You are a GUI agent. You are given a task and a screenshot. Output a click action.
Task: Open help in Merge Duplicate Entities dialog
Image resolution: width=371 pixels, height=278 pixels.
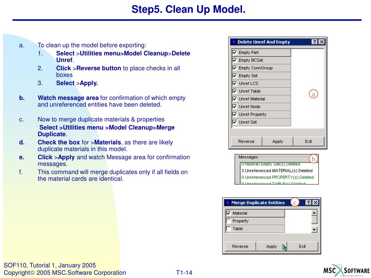tap(308, 203)
